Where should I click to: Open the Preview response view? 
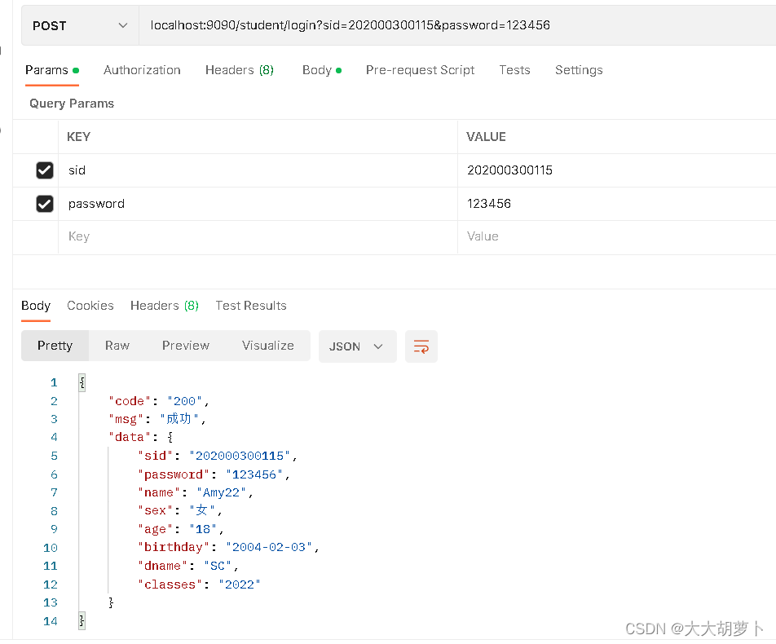pyautogui.click(x=185, y=346)
